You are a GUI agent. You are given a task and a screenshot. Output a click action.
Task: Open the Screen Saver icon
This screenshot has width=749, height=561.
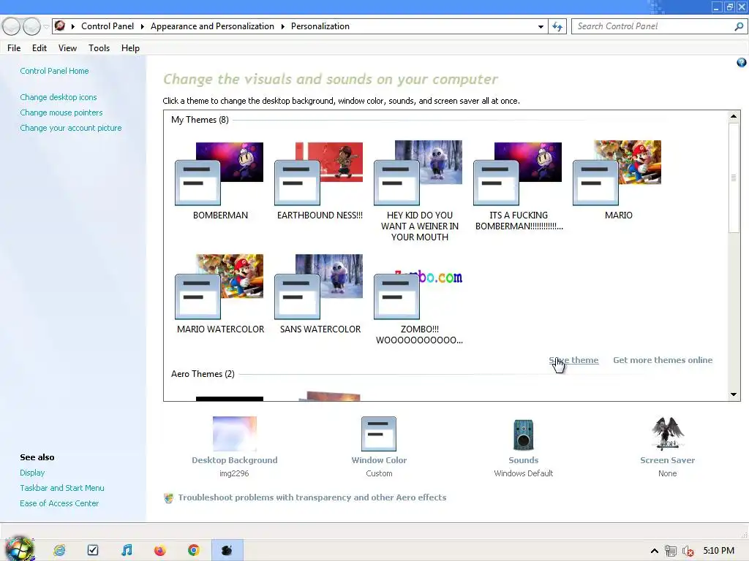point(667,434)
